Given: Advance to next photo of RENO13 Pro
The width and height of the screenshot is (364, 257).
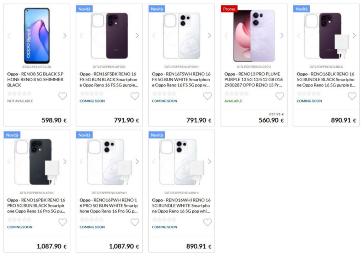Looking at the screenshot, I should coord(282,36).
